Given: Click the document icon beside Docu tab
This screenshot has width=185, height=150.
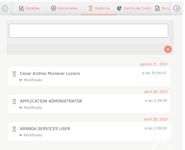Looking at the screenshot, I should tap(157, 8).
